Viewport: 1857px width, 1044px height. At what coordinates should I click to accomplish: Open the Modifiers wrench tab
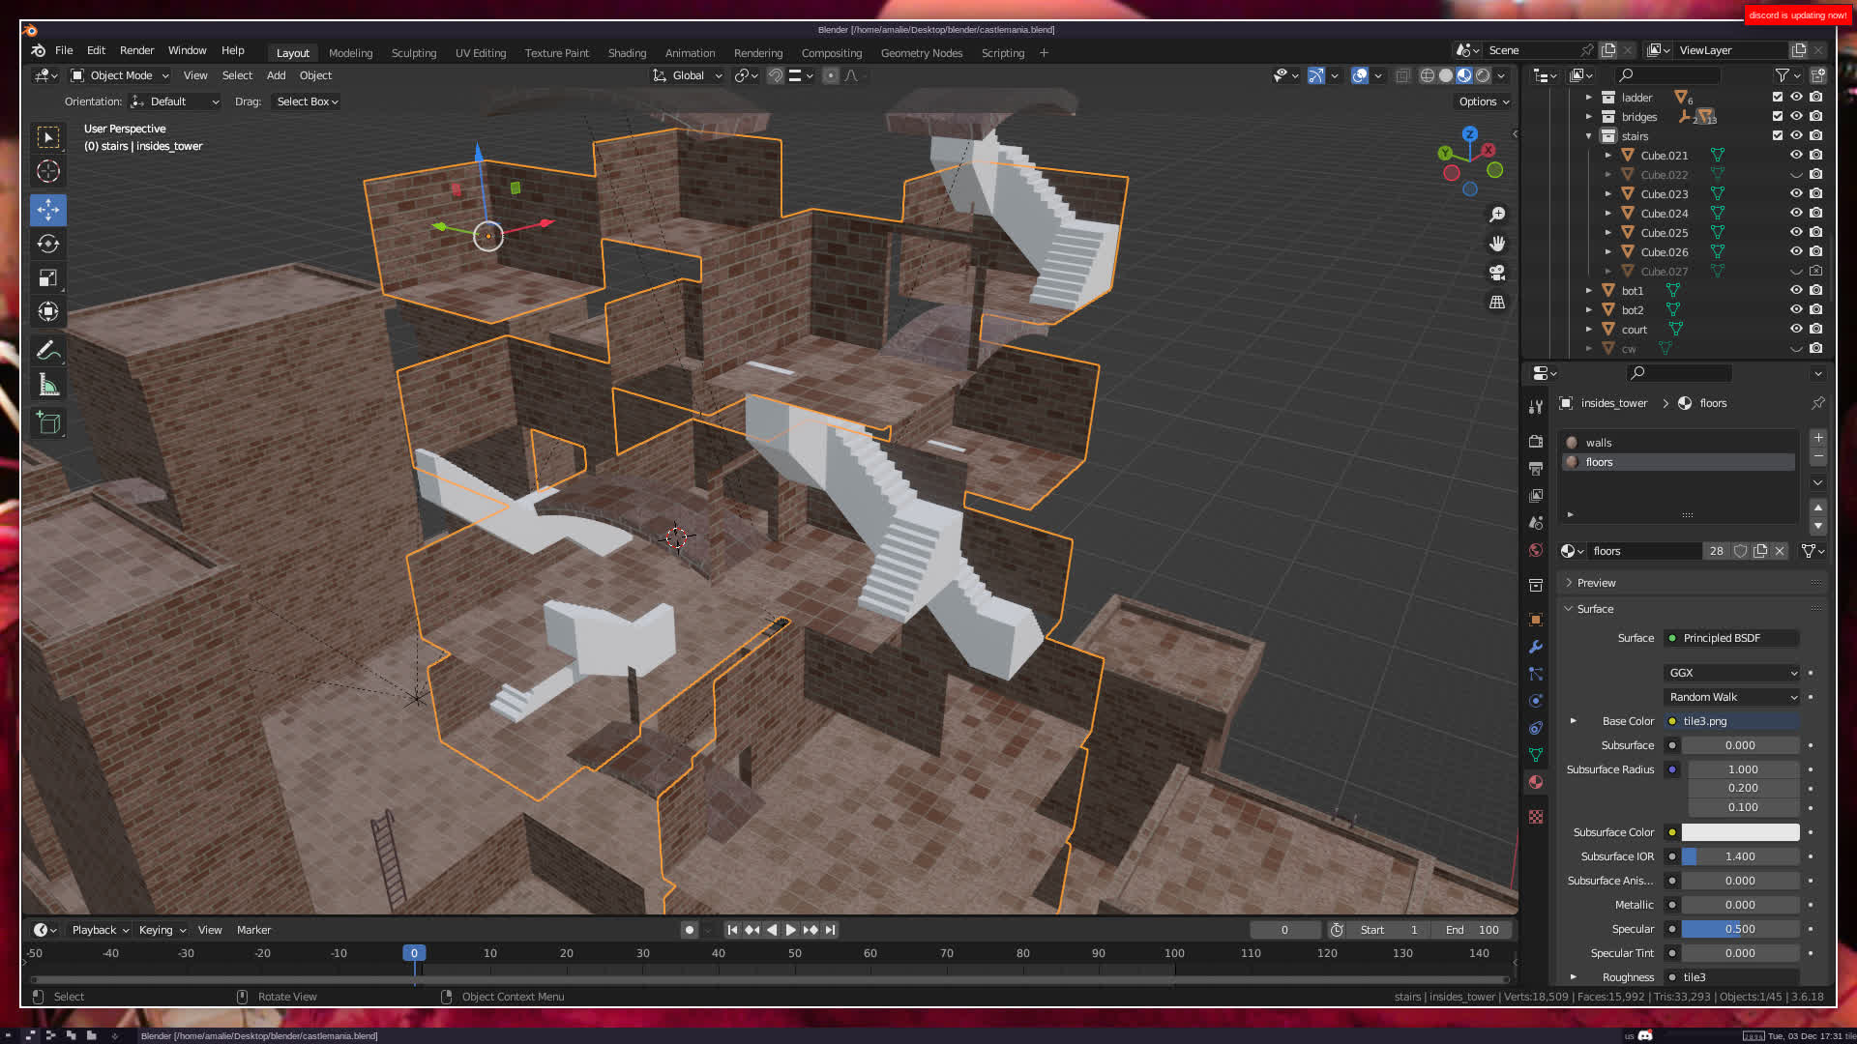click(x=1536, y=647)
